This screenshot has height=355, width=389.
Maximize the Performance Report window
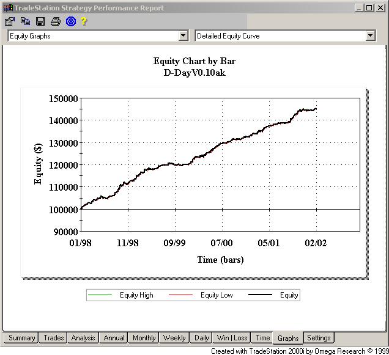pos(369,8)
